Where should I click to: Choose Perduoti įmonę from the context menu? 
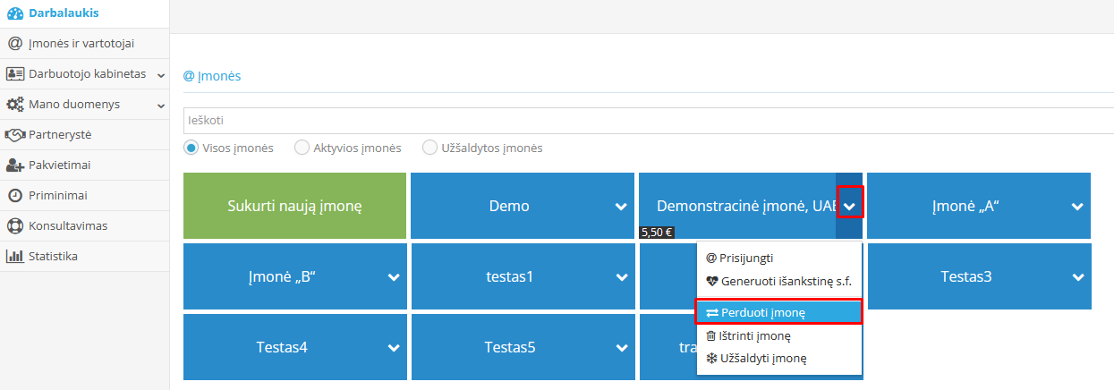[778, 312]
